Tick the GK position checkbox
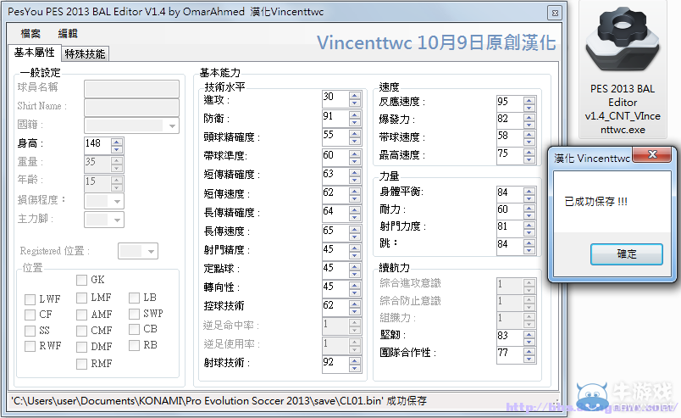The width and height of the screenshot is (681, 418). [x=81, y=280]
